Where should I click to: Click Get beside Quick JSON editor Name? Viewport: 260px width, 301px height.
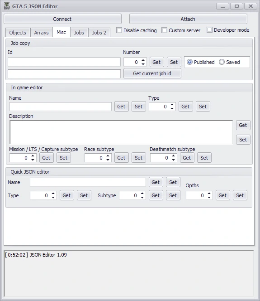point(156,182)
